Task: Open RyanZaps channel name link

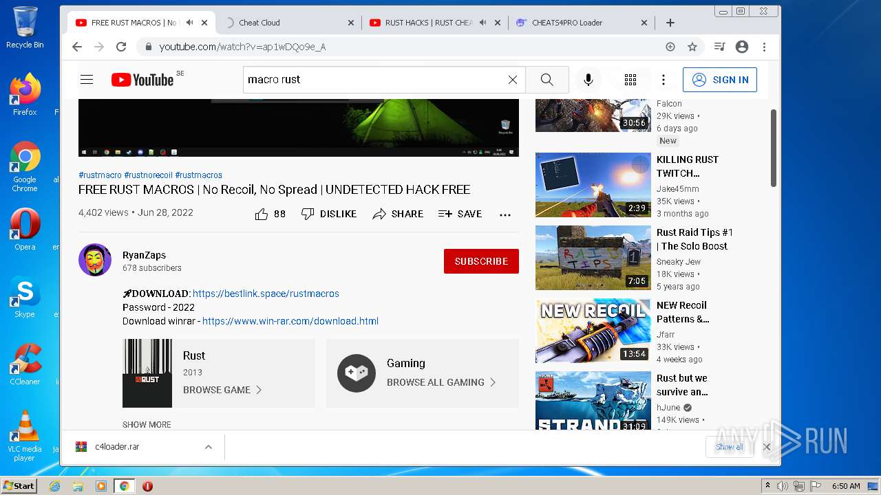Action: tap(144, 255)
